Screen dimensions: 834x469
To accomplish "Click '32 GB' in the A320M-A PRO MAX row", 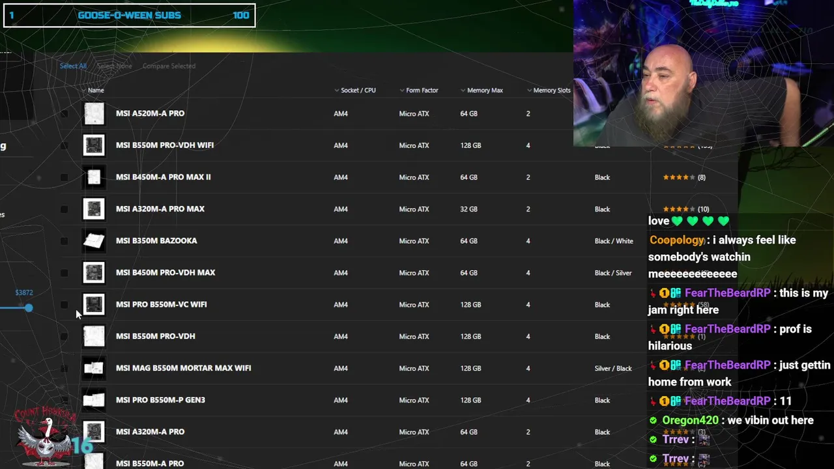I will pos(468,209).
